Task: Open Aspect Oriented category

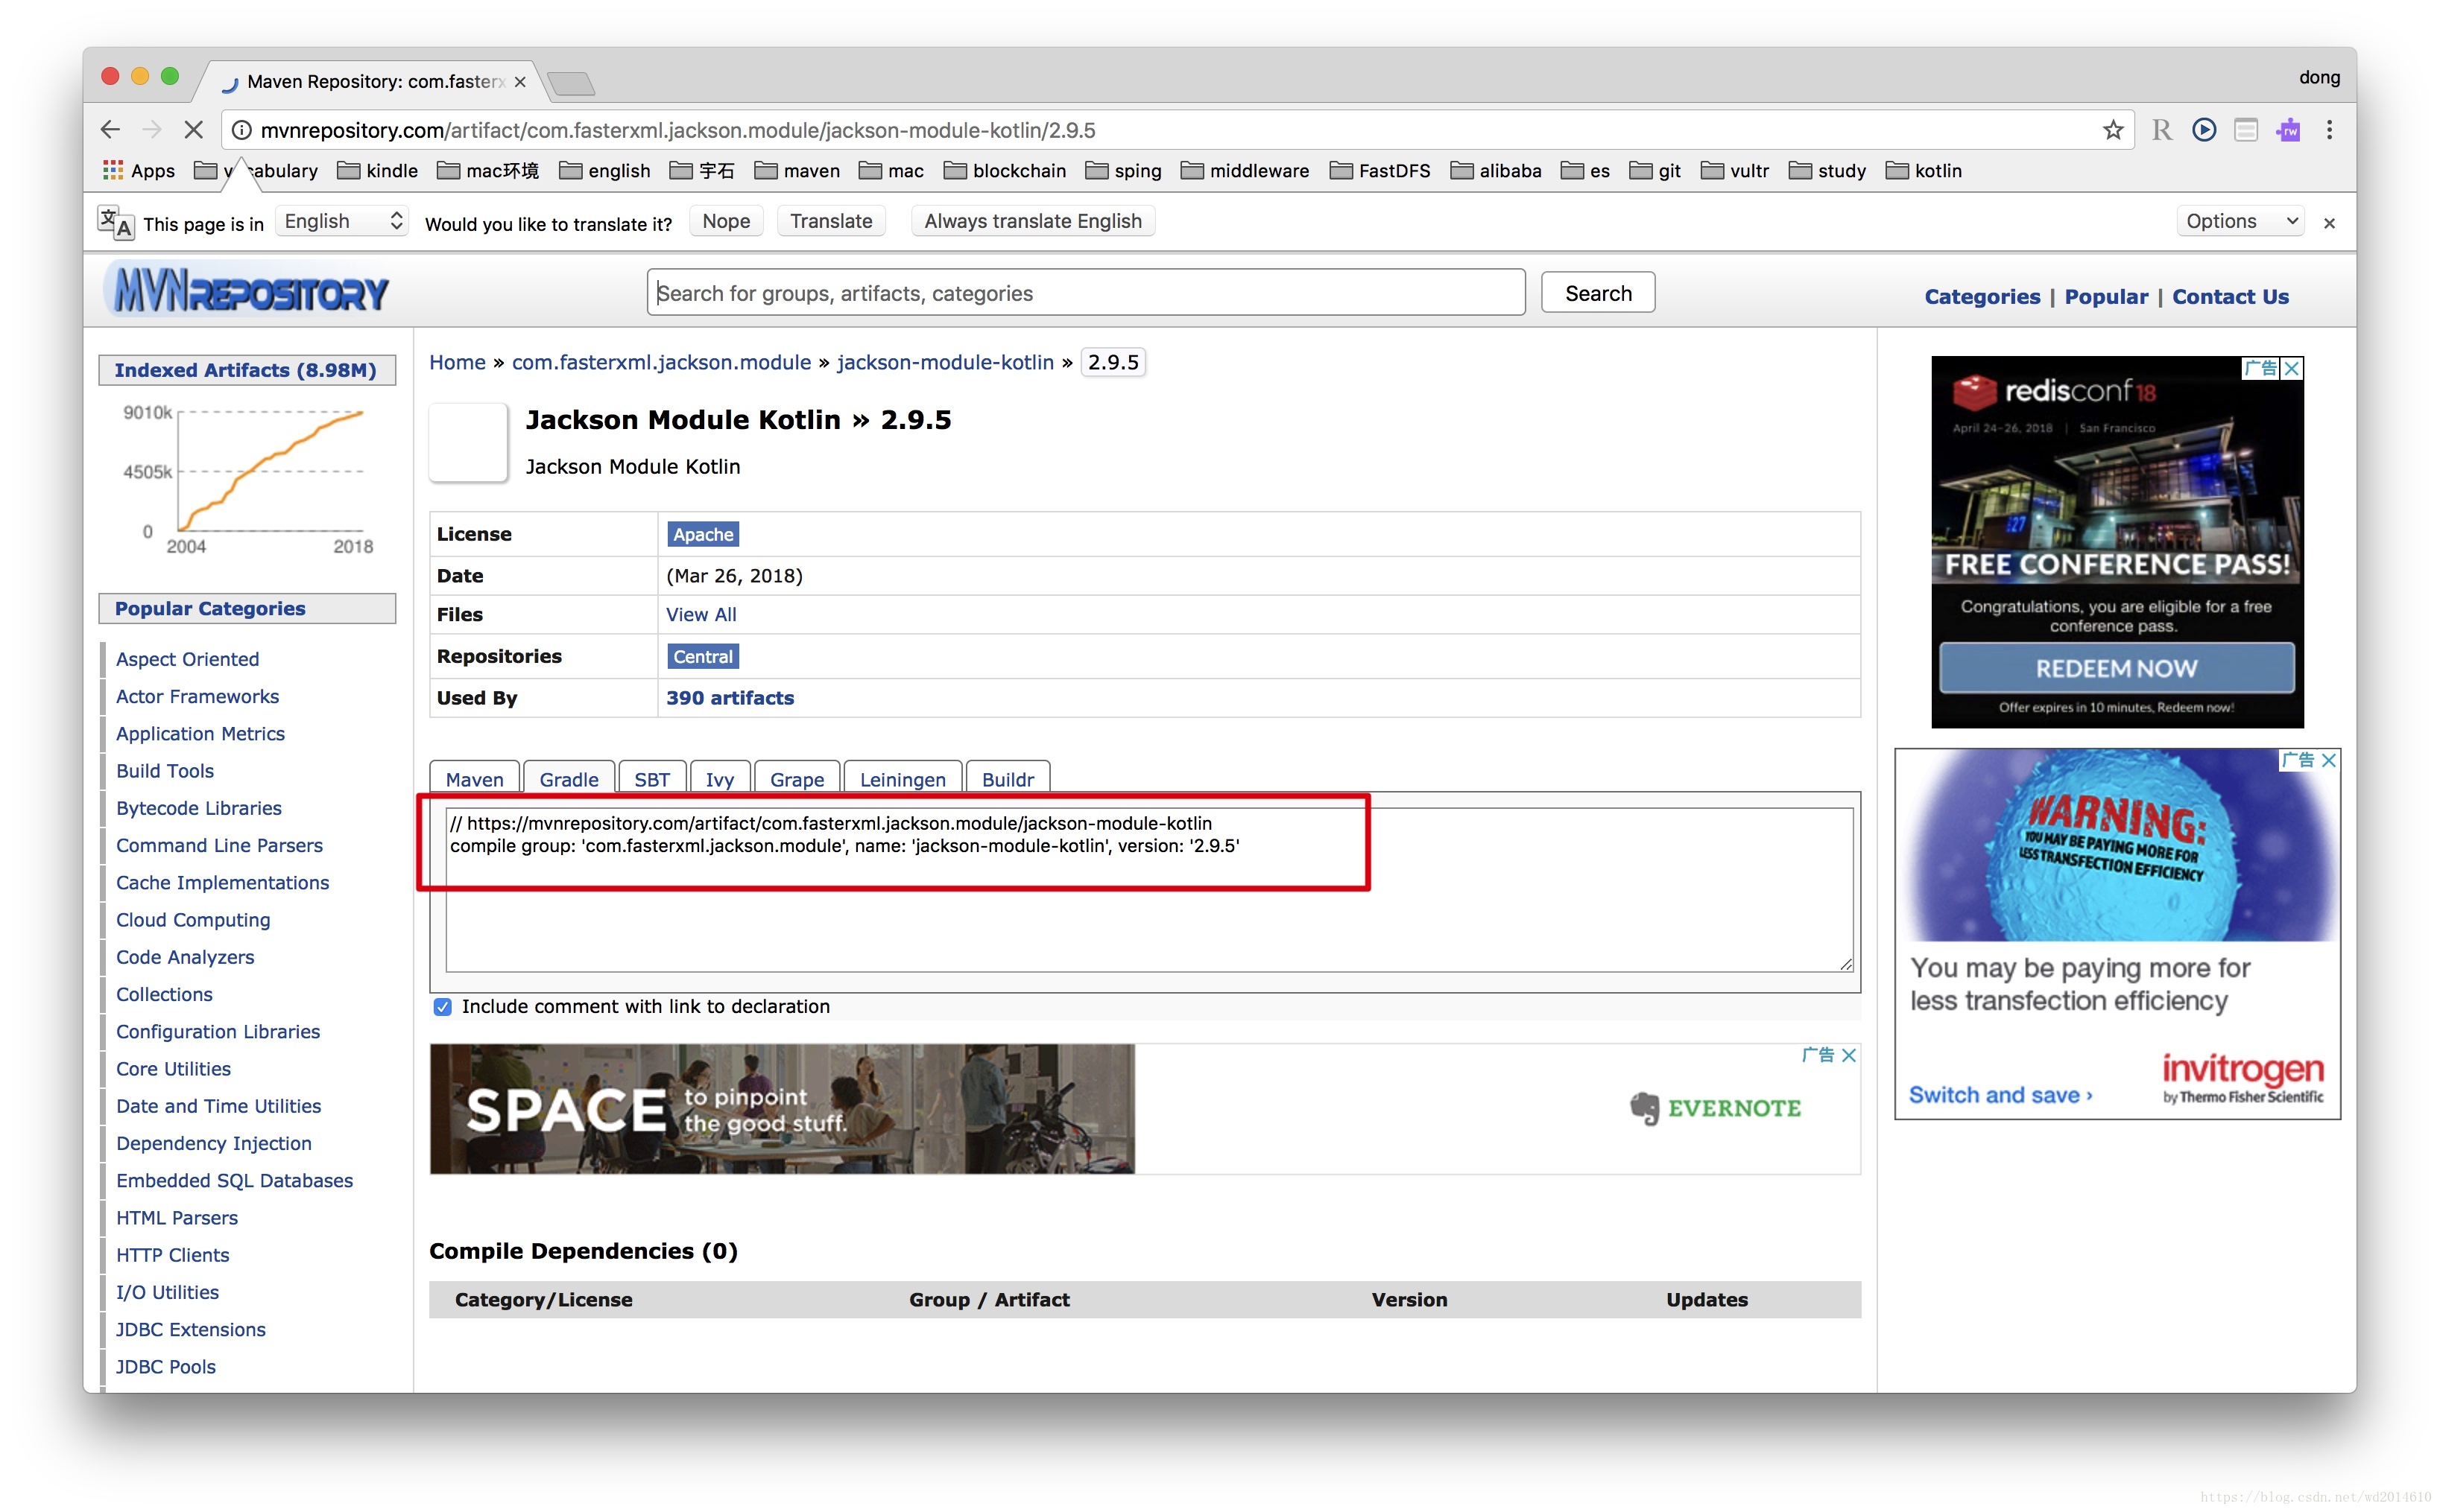Action: [x=187, y=659]
